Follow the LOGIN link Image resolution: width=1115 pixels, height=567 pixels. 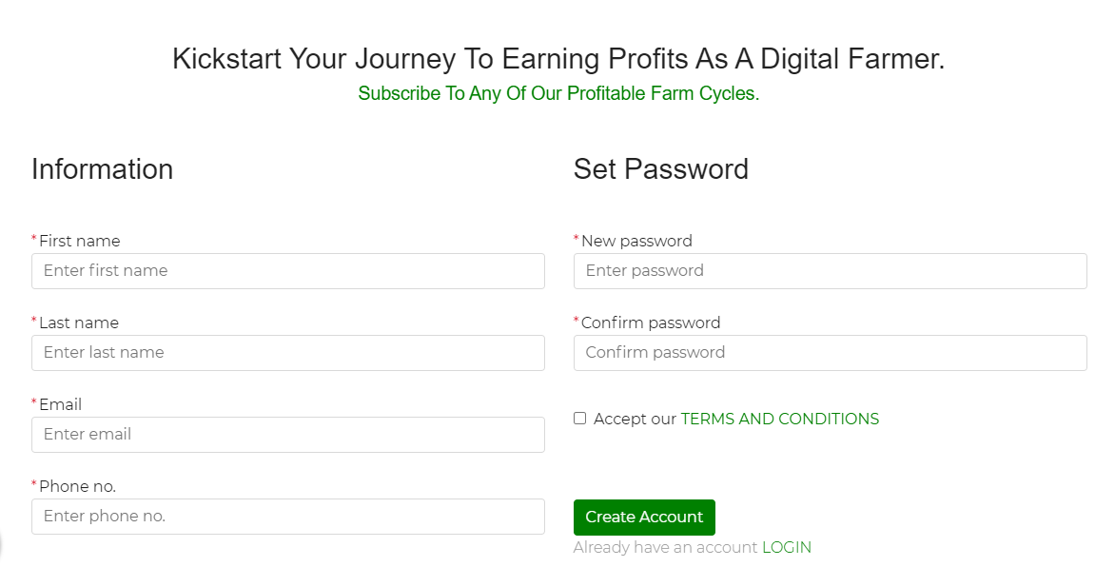787,547
